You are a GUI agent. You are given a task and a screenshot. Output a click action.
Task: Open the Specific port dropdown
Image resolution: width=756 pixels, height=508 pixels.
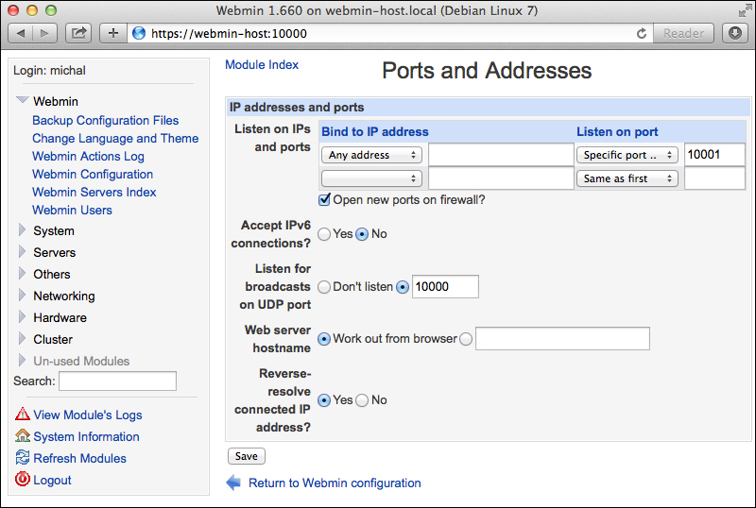(x=627, y=155)
